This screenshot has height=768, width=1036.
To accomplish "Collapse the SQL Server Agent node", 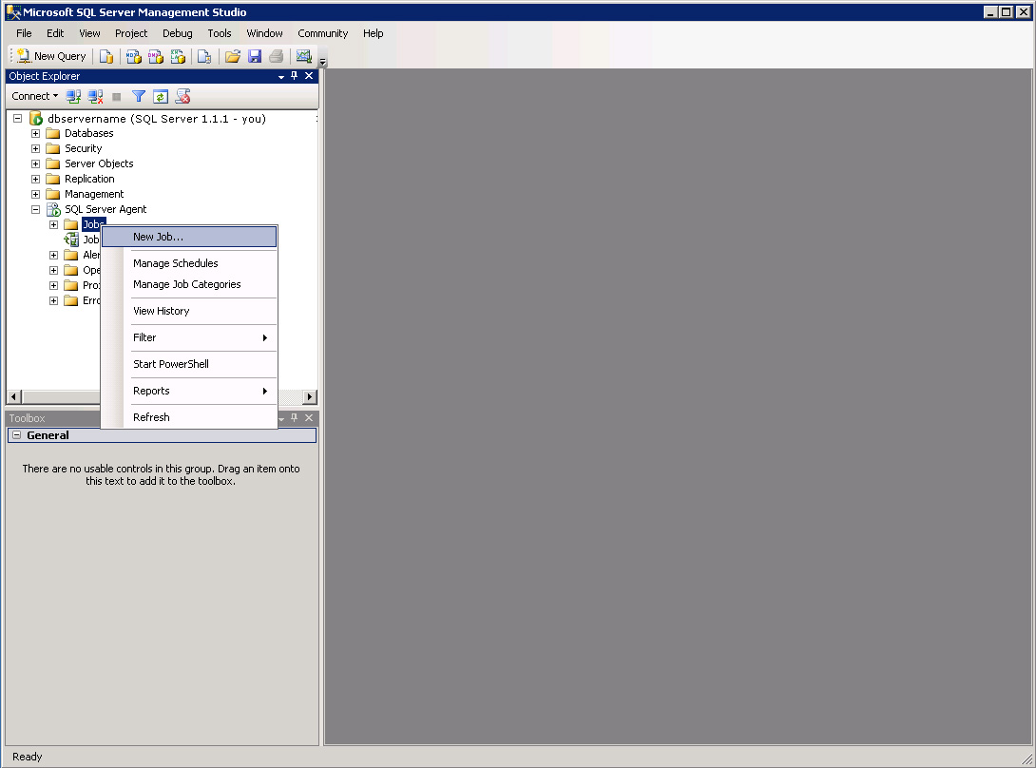I will coord(36,209).
